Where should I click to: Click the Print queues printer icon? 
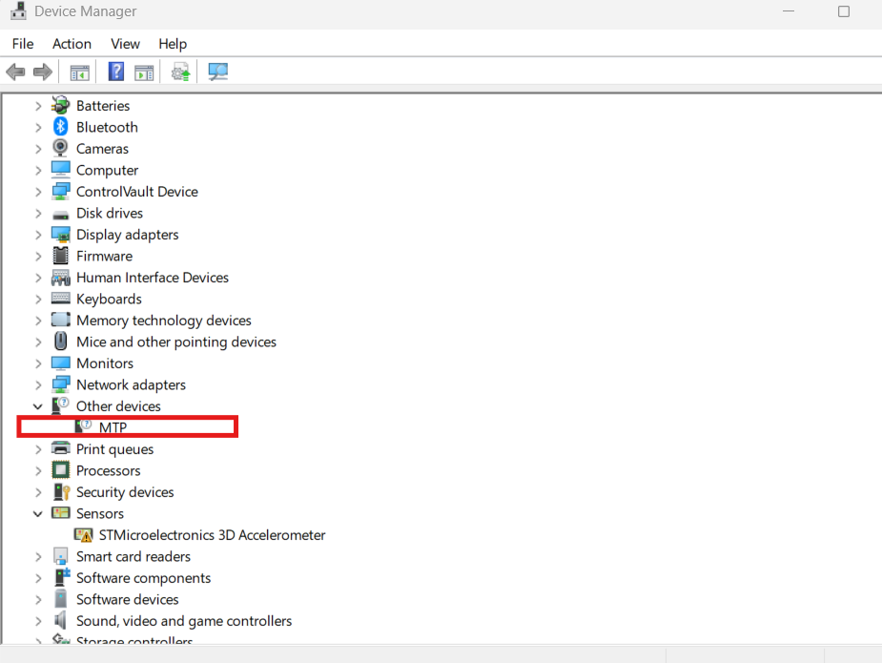60,448
